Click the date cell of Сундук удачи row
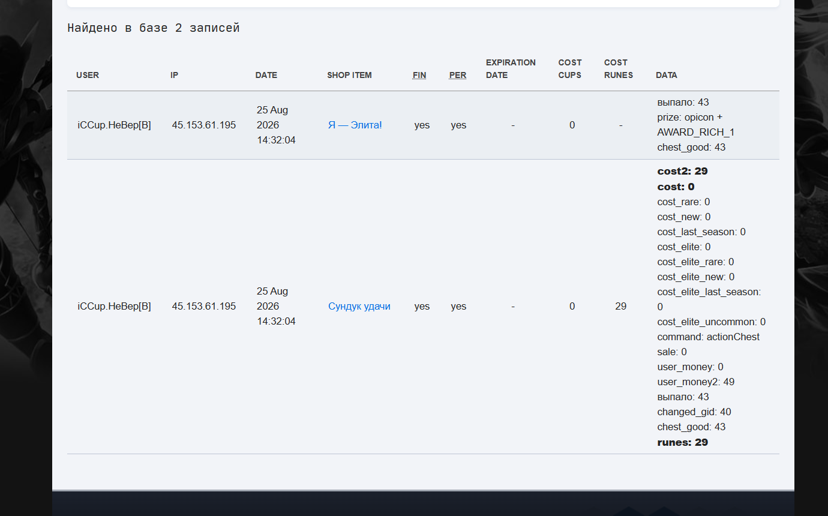 click(x=276, y=306)
